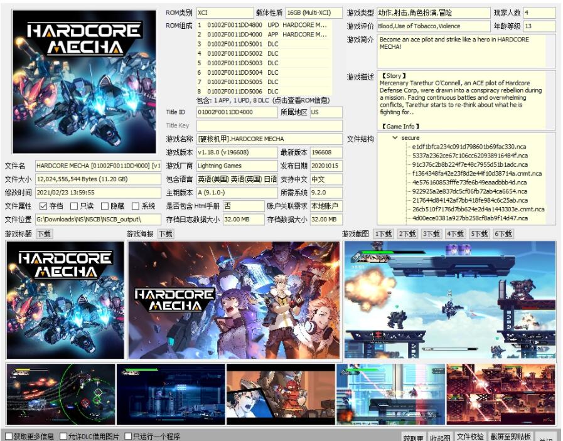563x441 pixels.
Task: Click the empty Title Key field
Action: point(269,125)
